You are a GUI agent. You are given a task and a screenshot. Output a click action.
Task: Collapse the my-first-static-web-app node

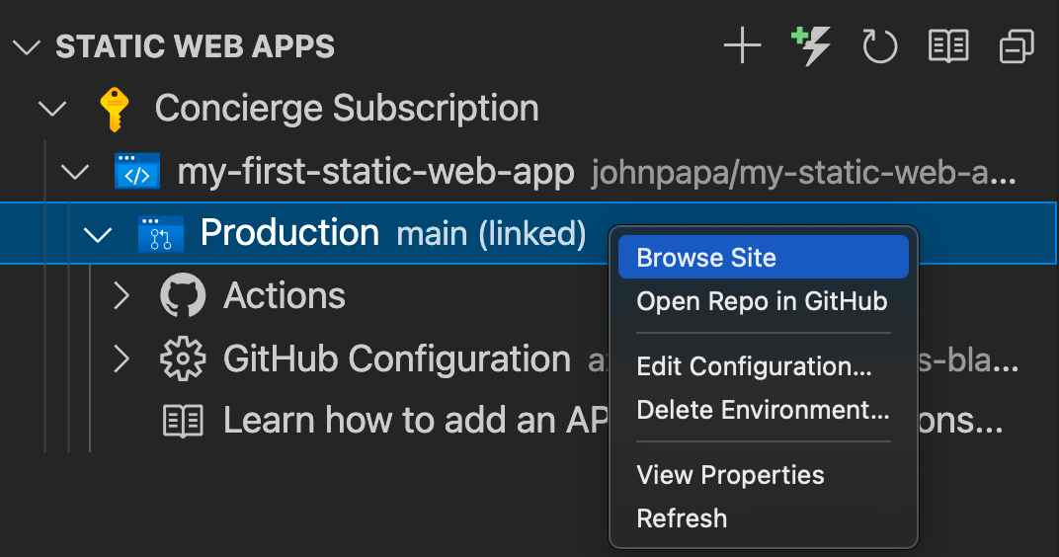(75, 172)
